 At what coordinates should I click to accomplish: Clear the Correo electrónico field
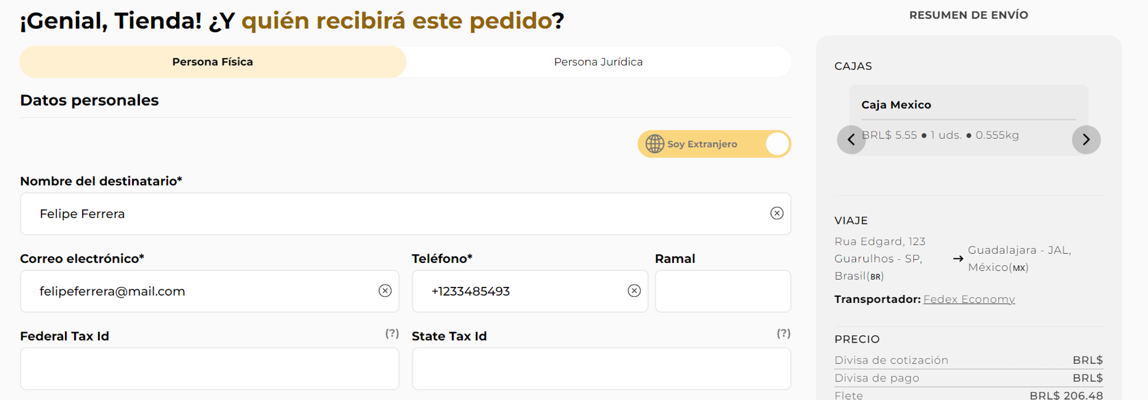pos(385,291)
